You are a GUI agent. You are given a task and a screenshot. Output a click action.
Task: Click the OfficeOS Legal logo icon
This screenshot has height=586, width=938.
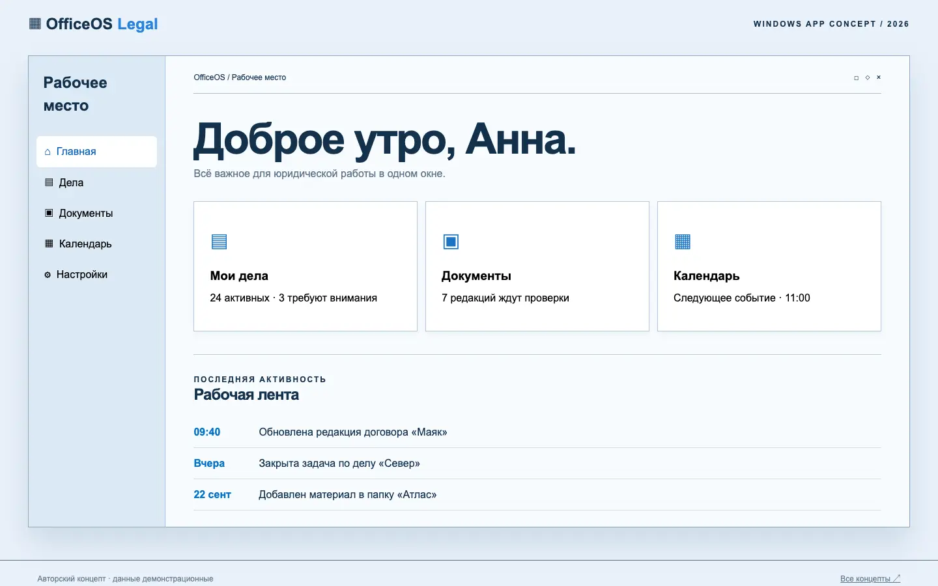(x=35, y=24)
